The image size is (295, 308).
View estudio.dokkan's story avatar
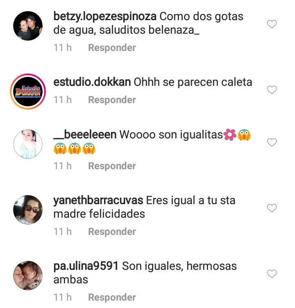[28, 92]
